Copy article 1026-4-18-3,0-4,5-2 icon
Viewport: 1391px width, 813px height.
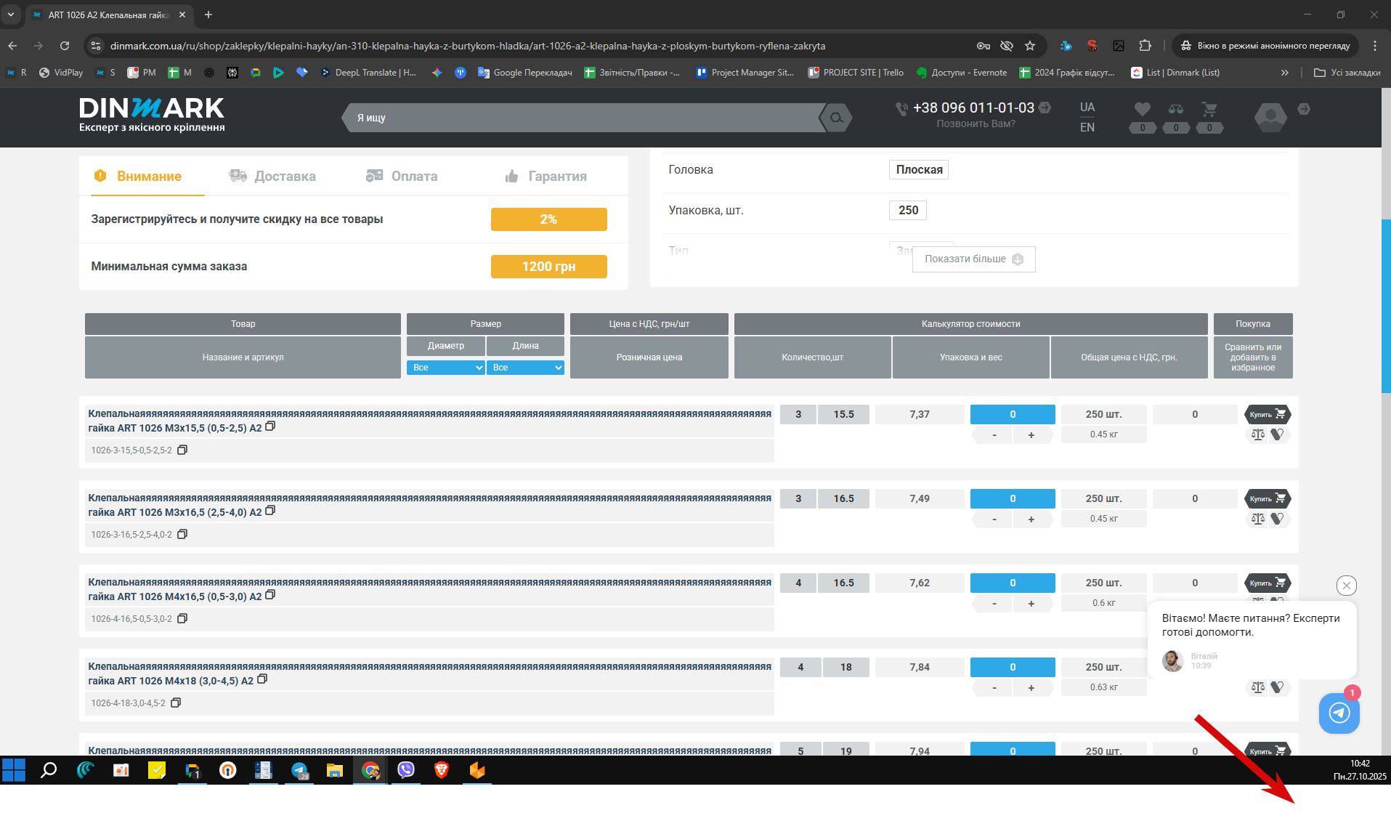tap(175, 703)
